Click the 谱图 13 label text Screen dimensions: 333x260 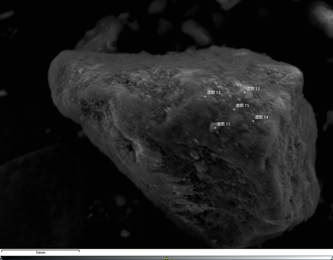(214, 93)
